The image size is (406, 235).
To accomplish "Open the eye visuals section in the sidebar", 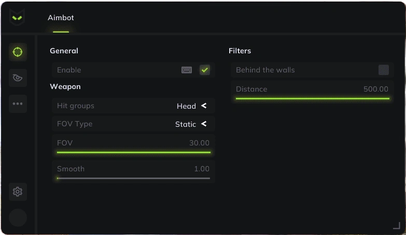I will coord(18,78).
